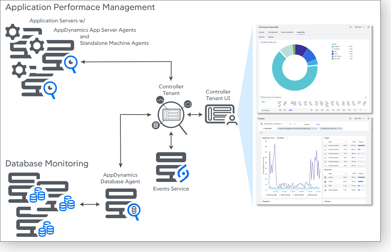Open the Percentiles dropdown for Response Time

[282, 138]
